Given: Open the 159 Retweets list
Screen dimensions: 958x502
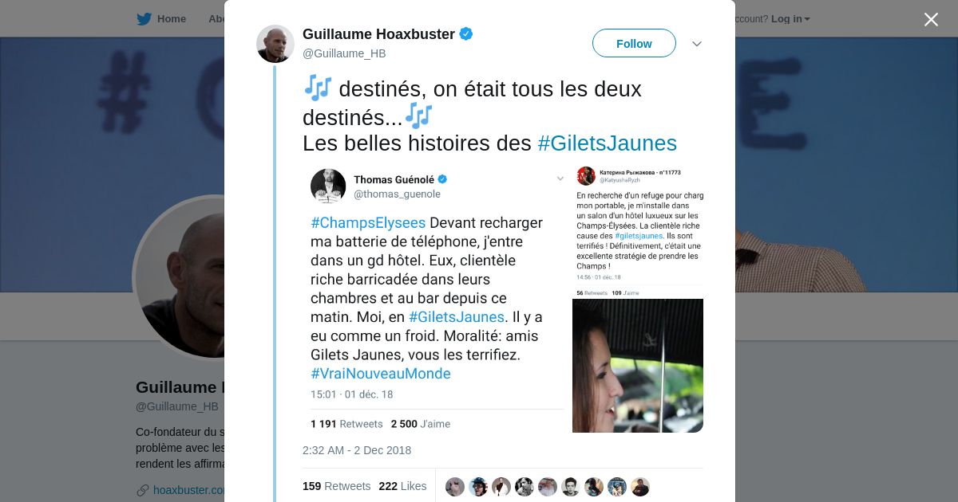Looking at the screenshot, I should pos(336,486).
